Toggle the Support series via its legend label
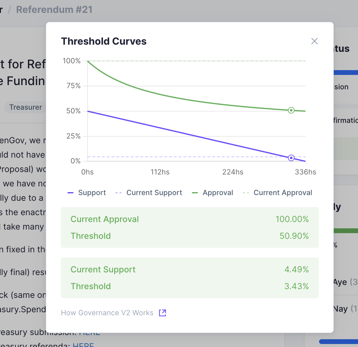Viewport: 358px width, 347px height. click(92, 193)
